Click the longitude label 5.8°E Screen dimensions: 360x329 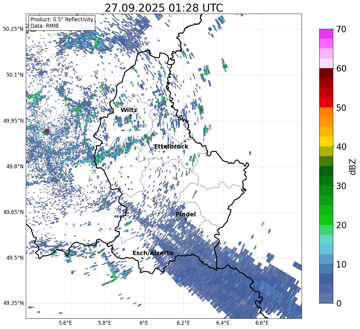pos(105,323)
